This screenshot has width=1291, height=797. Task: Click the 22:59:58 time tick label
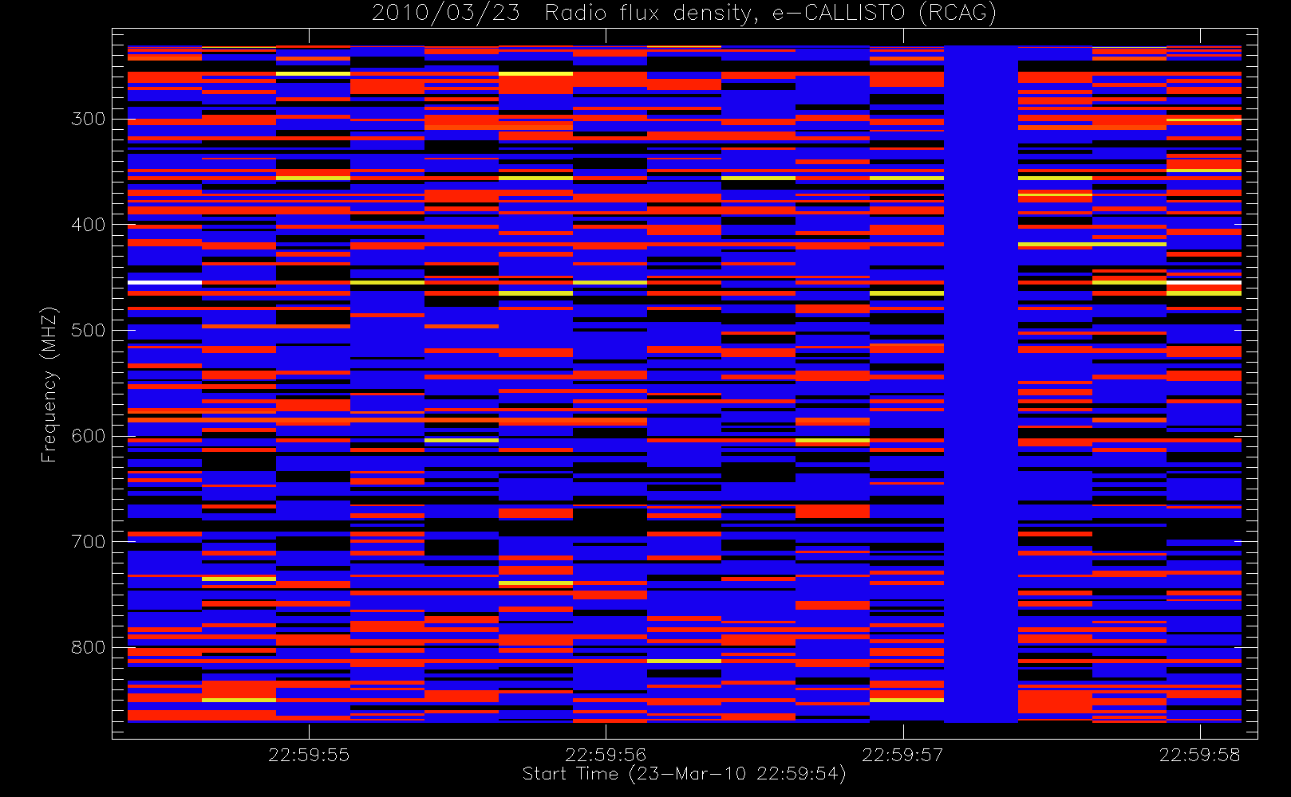point(1200,755)
